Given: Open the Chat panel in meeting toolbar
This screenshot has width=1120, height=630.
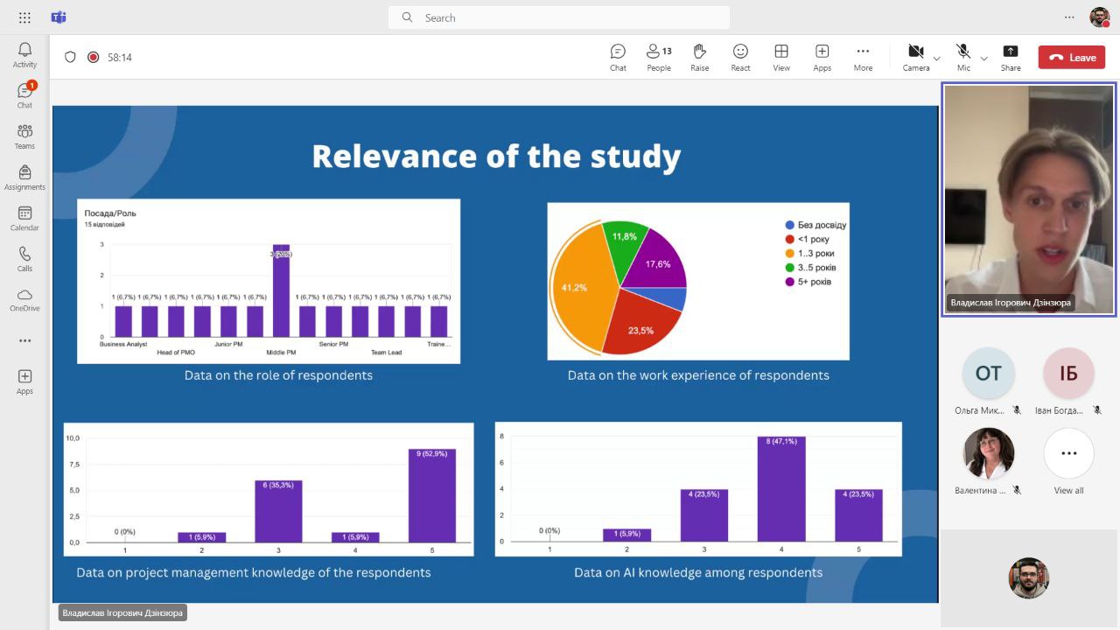Looking at the screenshot, I should tap(618, 57).
